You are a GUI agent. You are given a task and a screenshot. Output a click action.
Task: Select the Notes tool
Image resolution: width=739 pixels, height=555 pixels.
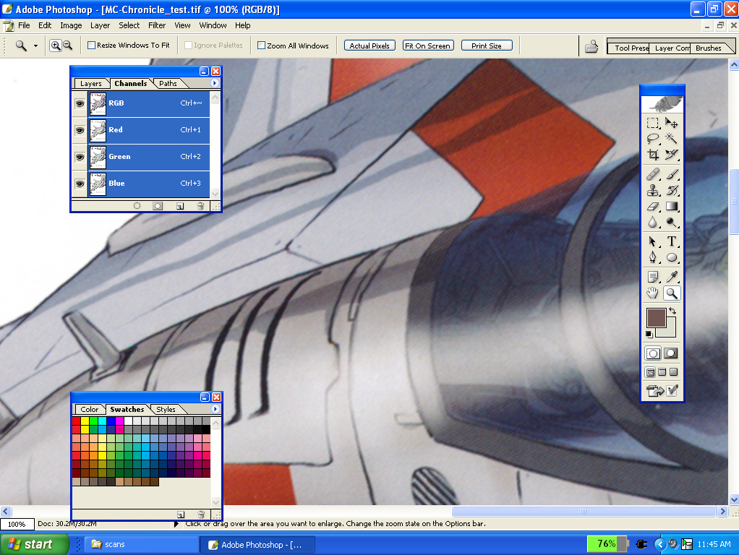[x=653, y=277]
